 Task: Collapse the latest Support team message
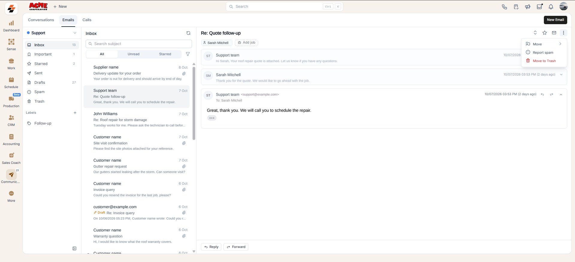click(x=561, y=95)
